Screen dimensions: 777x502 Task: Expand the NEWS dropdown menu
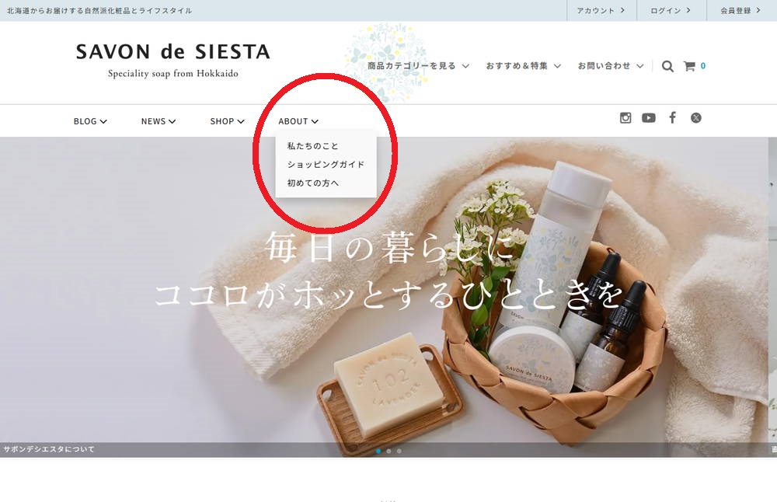click(159, 121)
